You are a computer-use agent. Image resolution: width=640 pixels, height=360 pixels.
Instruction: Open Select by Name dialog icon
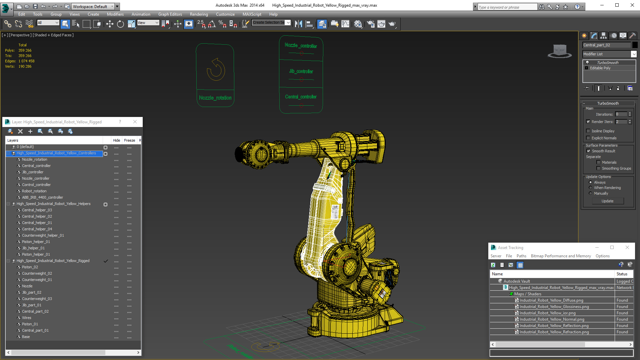76,24
